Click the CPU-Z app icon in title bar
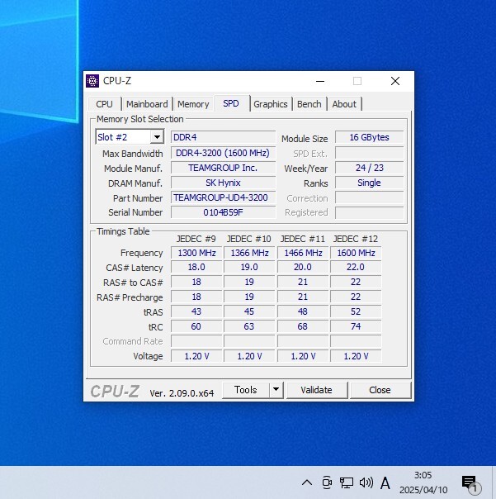496x499 pixels. tap(92, 81)
